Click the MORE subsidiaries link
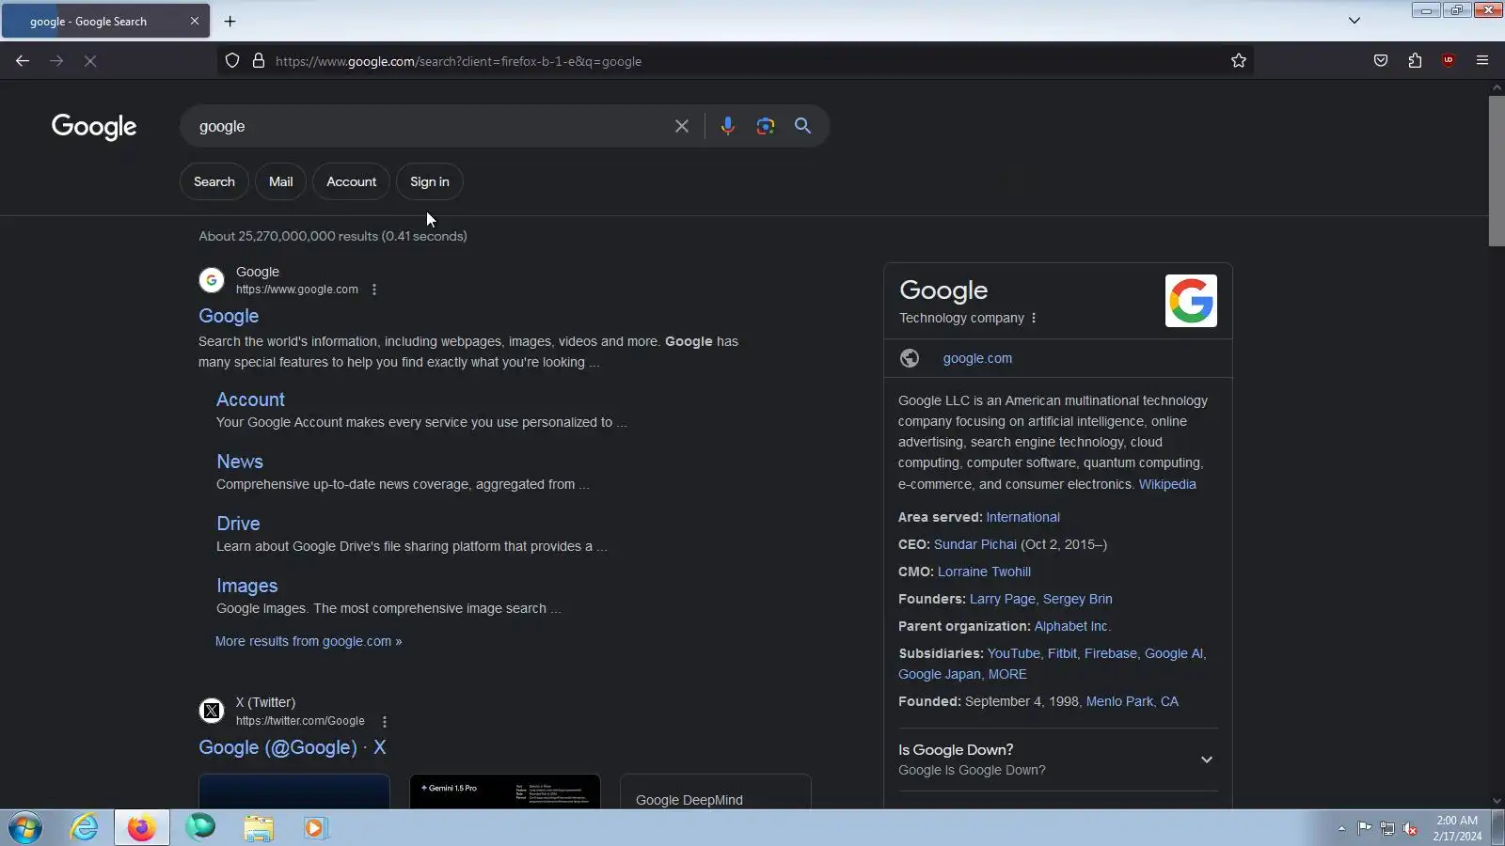The height and width of the screenshot is (846, 1505). pos(1007,674)
